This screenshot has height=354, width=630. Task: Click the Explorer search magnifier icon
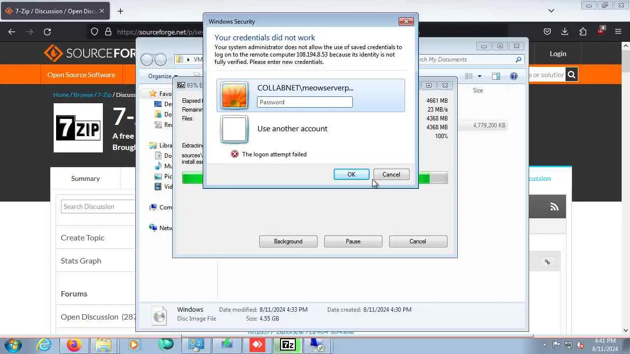[518, 59]
